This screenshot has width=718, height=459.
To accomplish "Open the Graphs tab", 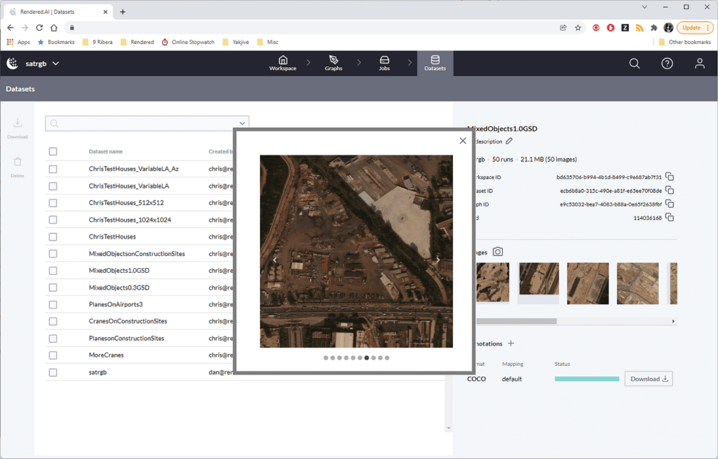I will tap(333, 63).
